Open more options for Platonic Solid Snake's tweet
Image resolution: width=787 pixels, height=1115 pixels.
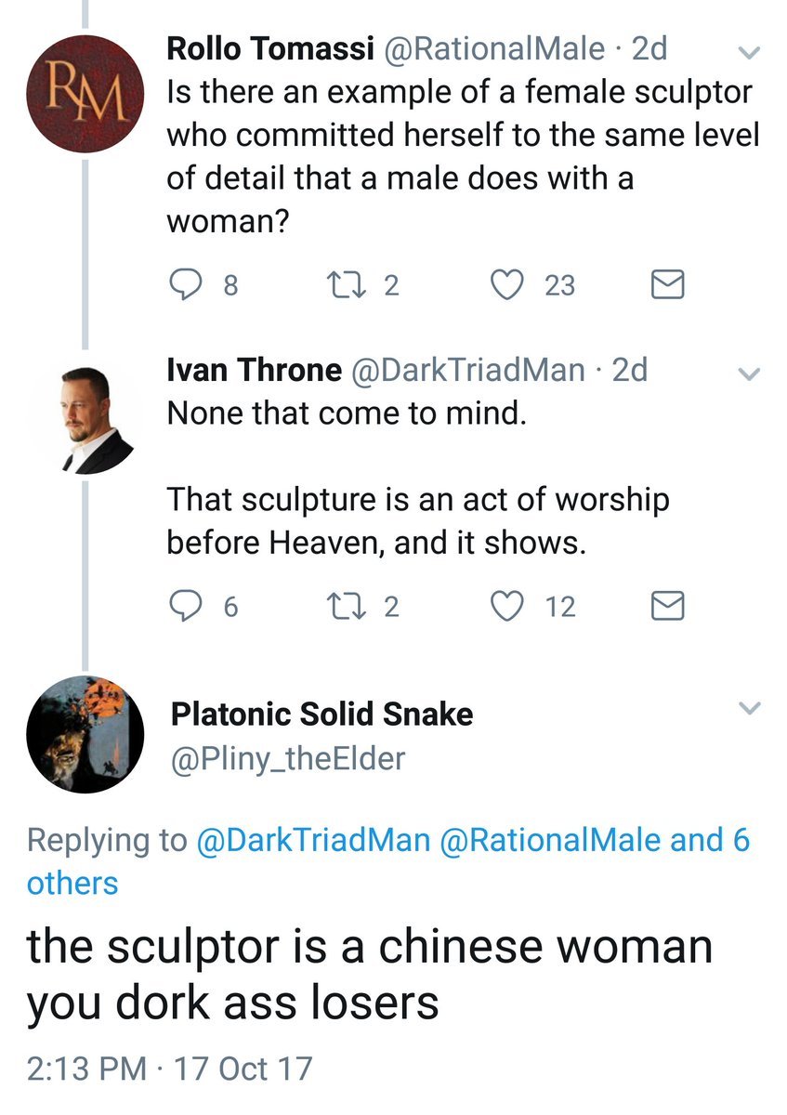pyautogui.click(x=749, y=709)
